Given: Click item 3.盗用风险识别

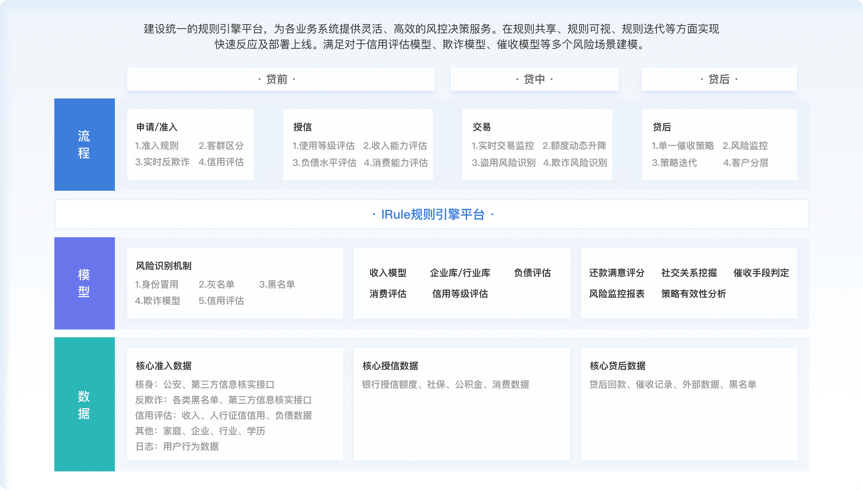Looking at the screenshot, I should point(503,163).
